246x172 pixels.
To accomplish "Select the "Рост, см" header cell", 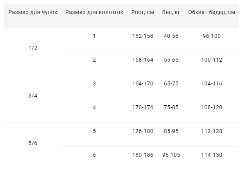I will click(143, 12).
